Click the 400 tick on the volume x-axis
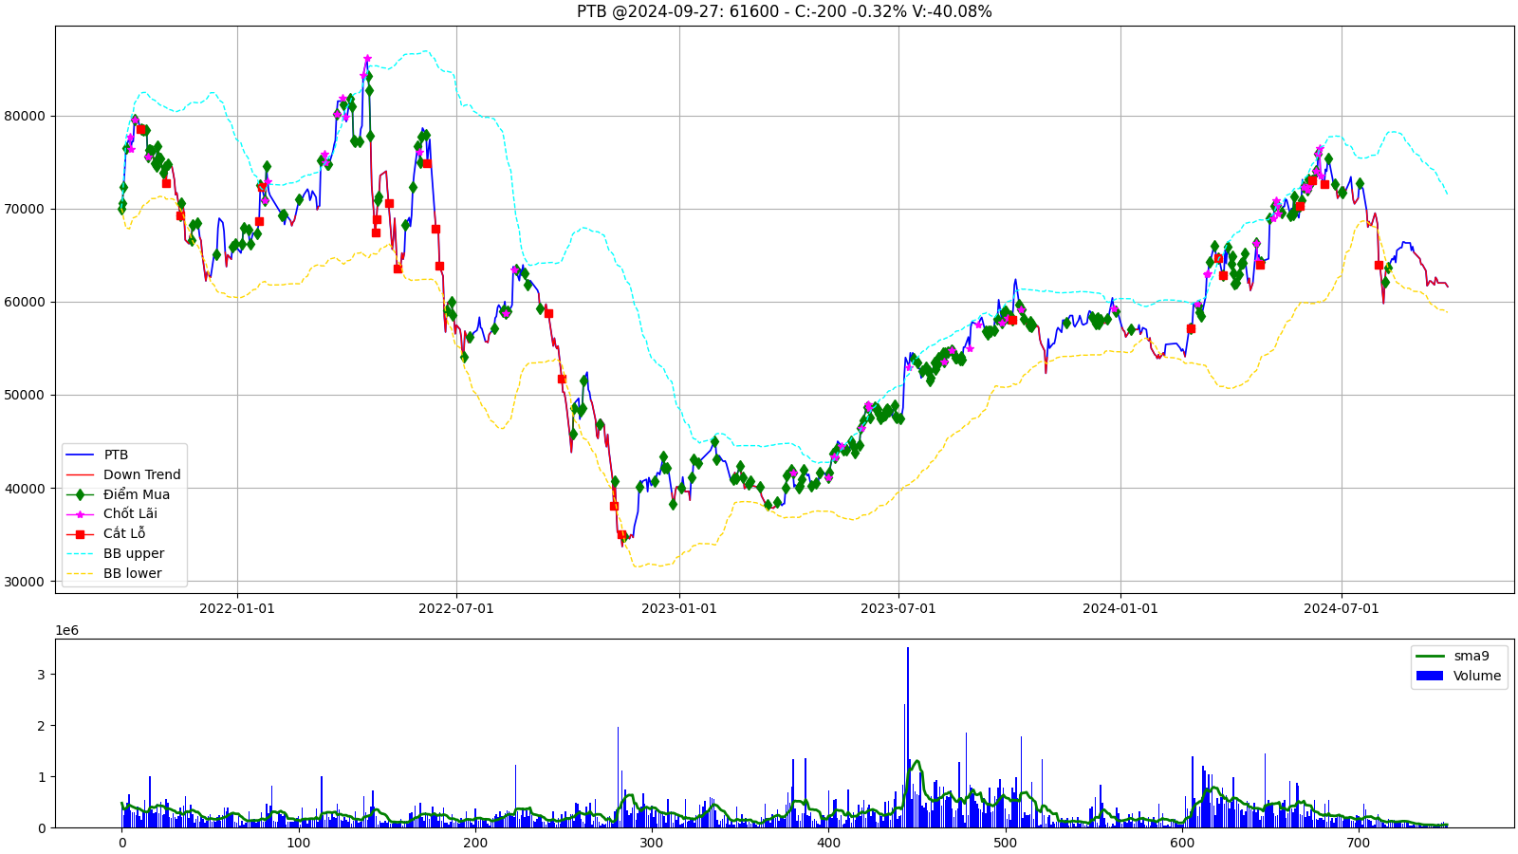Screen dimensions: 1518x854 828,843
